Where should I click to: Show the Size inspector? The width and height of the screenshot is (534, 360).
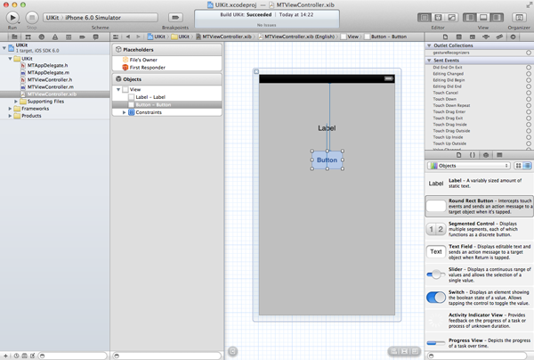(x=499, y=37)
